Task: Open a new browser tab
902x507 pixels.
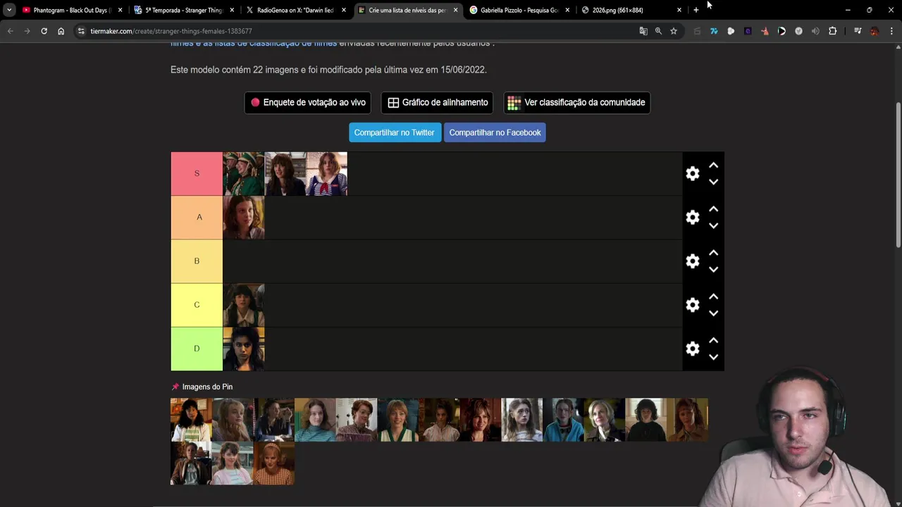Action: coord(696,10)
